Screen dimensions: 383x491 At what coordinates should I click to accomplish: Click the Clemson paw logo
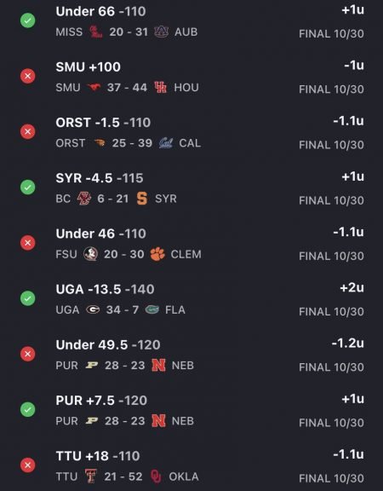click(x=157, y=254)
